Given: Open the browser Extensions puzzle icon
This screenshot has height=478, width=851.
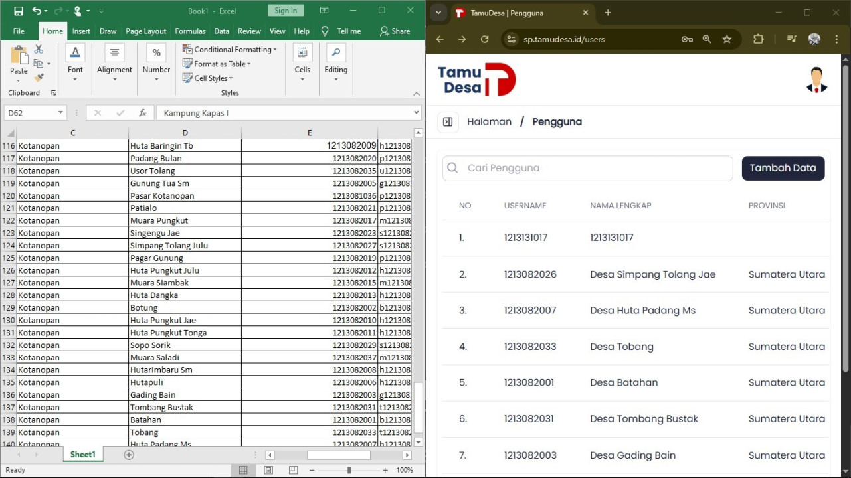Looking at the screenshot, I should coord(759,39).
